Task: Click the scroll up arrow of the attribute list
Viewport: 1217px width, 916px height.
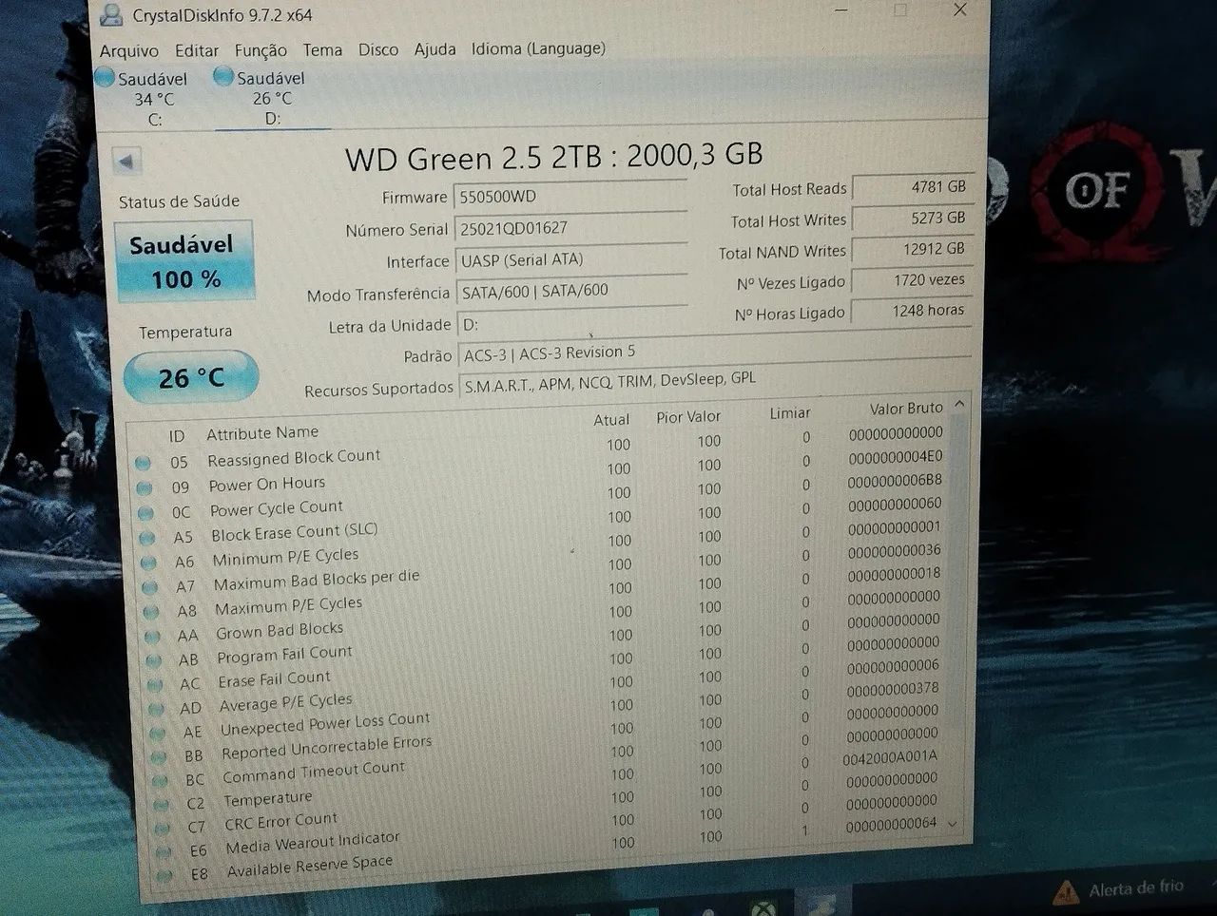Action: tap(959, 404)
